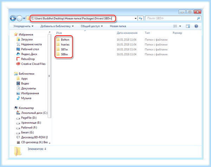This screenshot has width=211, height=167.
Task: Click Bolton row date 16.01.2018 11:04
Action: pyautogui.click(x=126, y=39)
